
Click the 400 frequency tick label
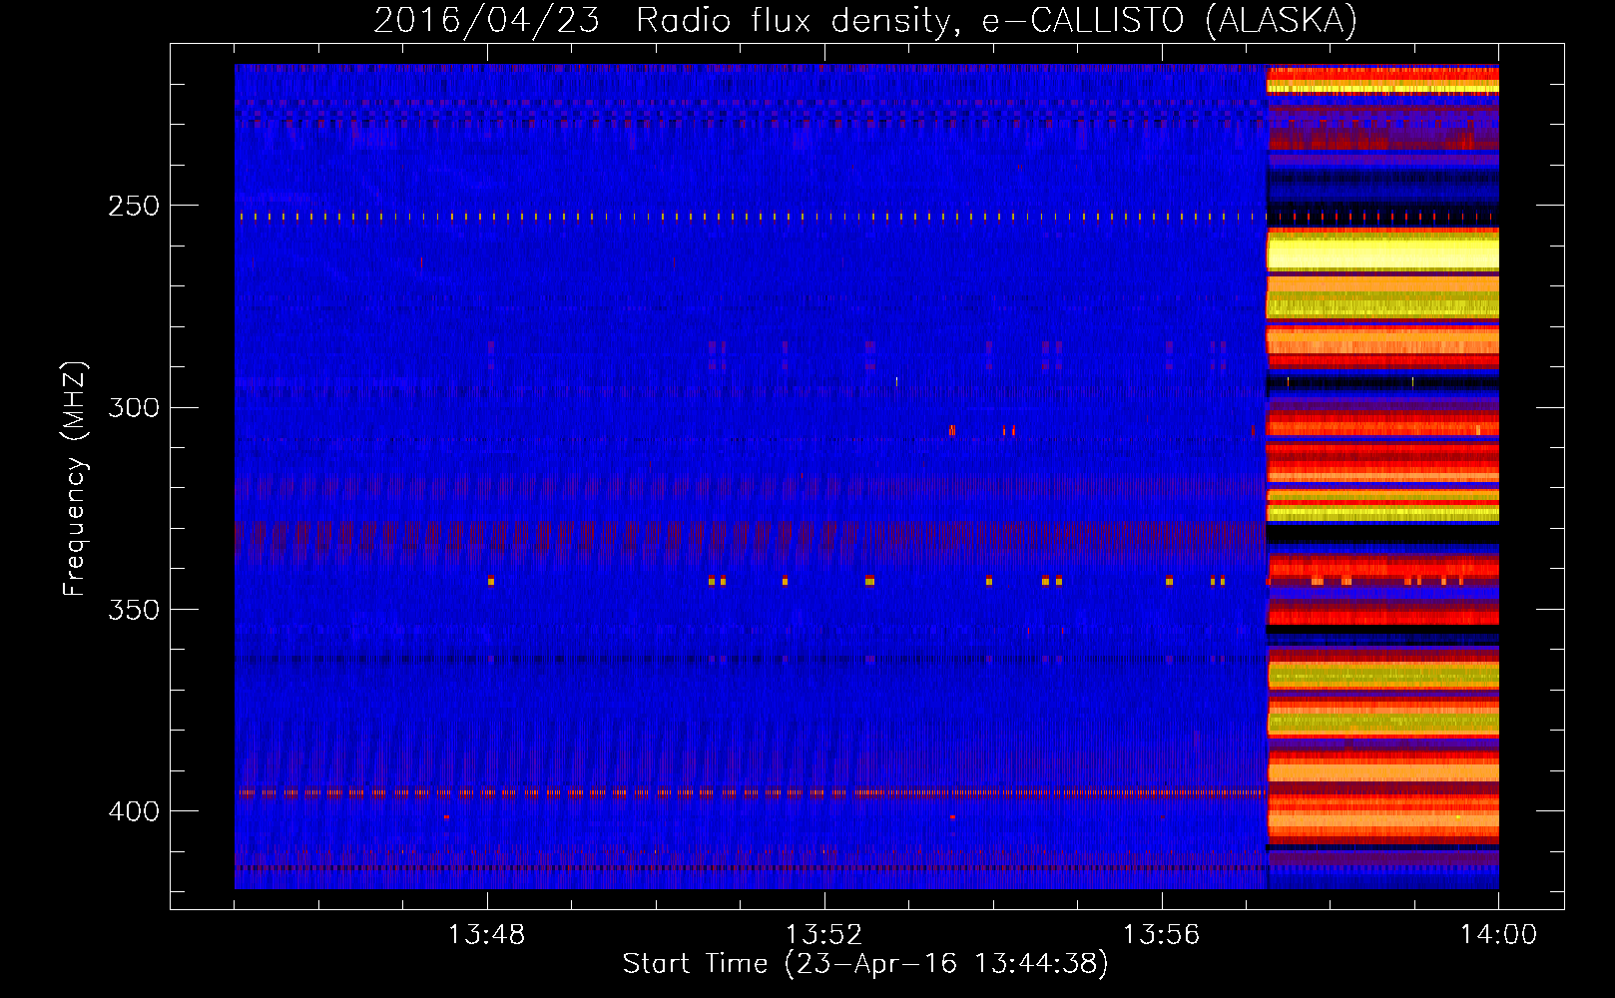click(x=134, y=811)
